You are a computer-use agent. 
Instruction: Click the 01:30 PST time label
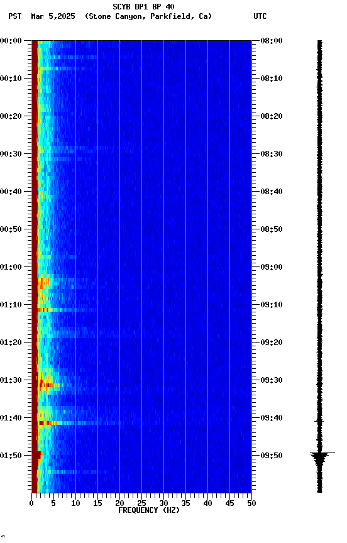pos(11,381)
